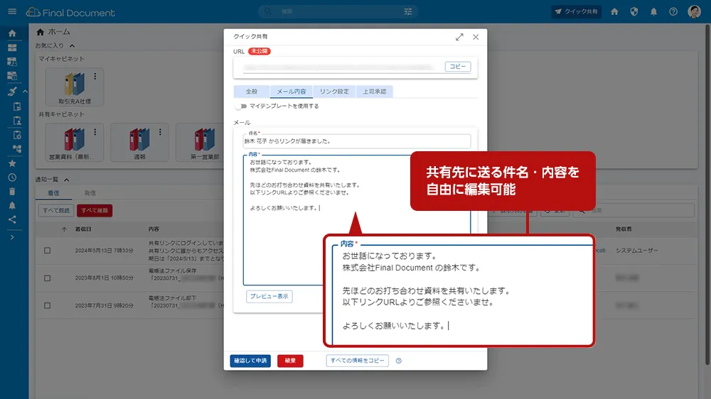Screen dimensions: 711x399
Task: Click the 確認して申請 button
Action: 250,361
